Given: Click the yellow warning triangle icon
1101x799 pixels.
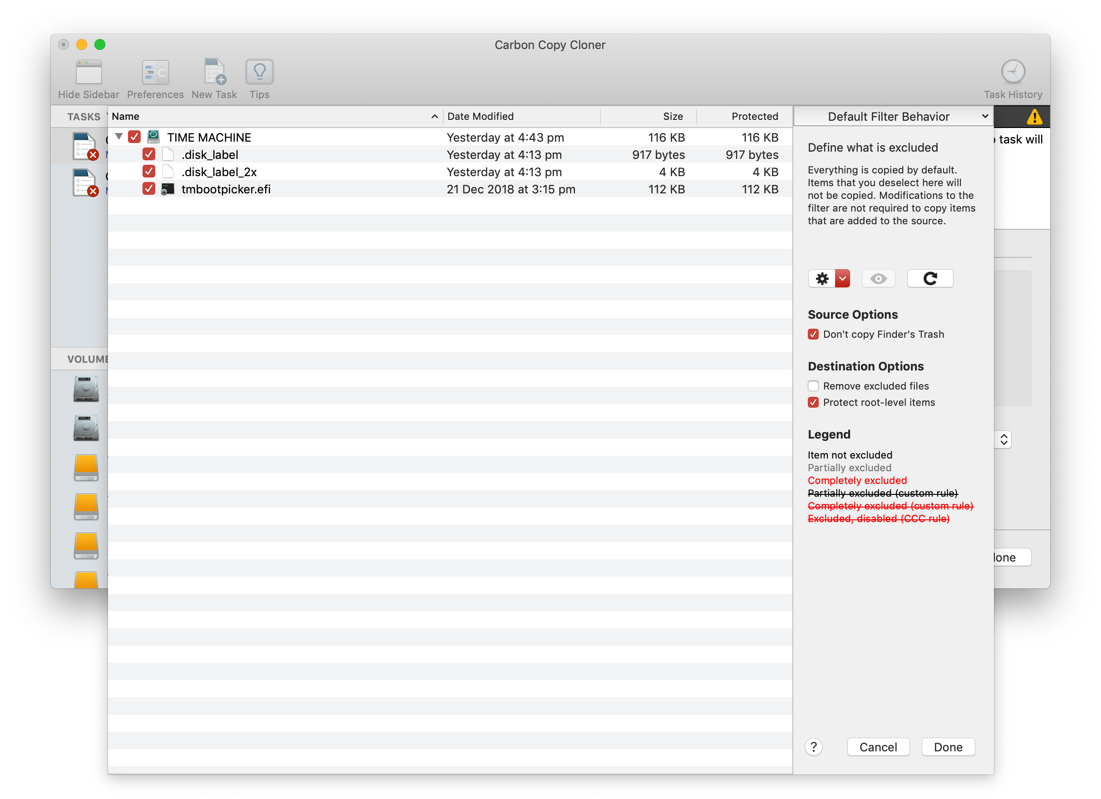Looking at the screenshot, I should (1034, 117).
